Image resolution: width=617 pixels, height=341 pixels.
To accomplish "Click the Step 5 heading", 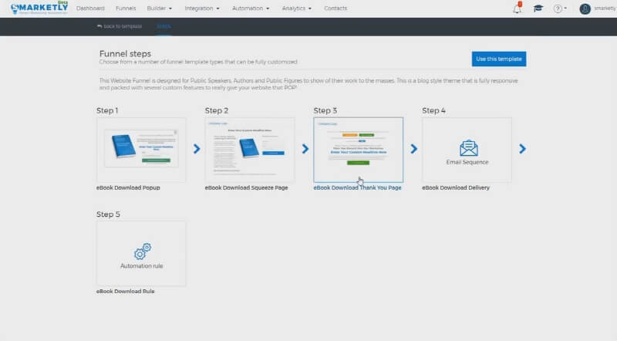I will click(108, 214).
